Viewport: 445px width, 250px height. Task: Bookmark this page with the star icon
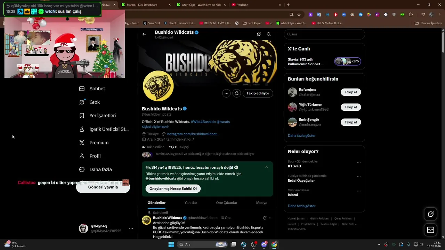299,15
